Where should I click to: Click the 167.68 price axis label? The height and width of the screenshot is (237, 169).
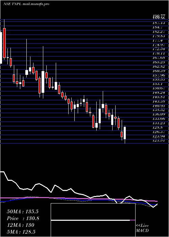(159, 58)
